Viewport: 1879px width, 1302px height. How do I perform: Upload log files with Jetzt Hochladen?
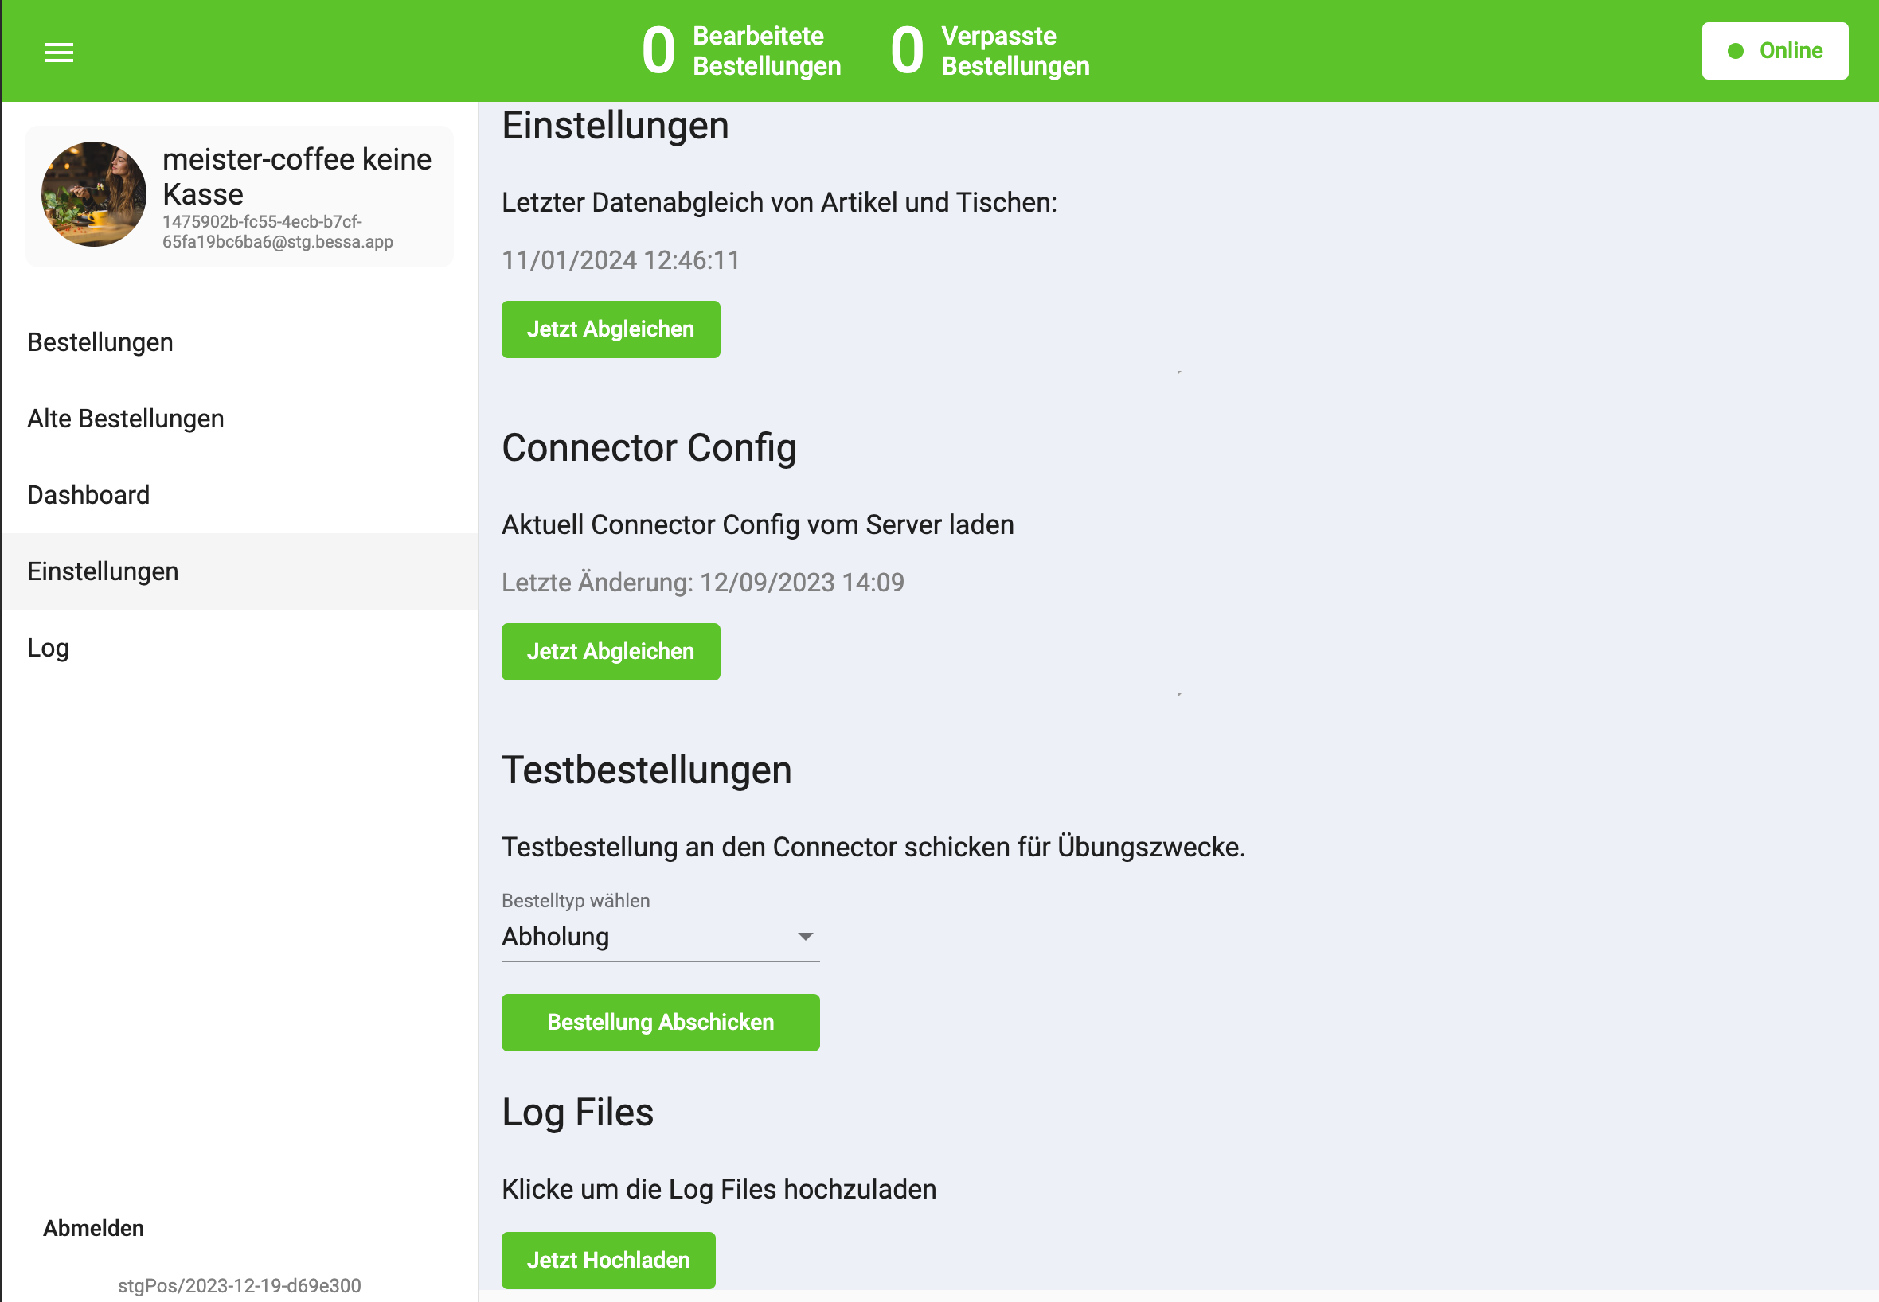coord(607,1260)
